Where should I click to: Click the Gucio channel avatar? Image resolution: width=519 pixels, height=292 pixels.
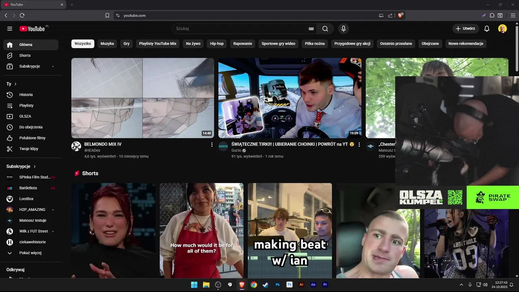(223, 146)
